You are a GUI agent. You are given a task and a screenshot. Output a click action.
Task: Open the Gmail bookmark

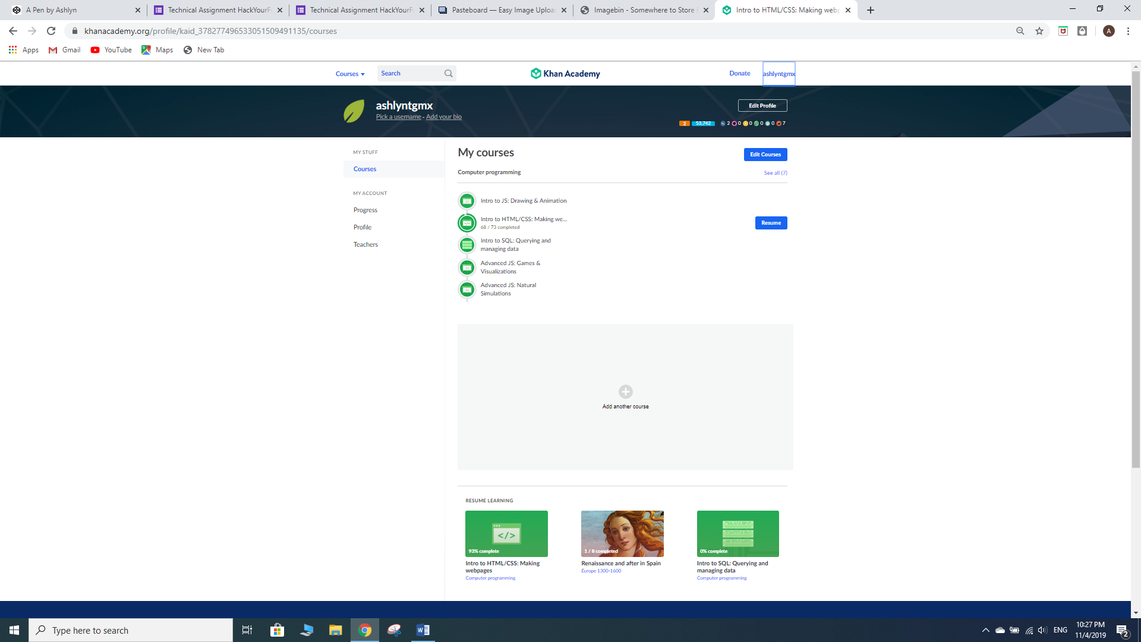tap(65, 50)
